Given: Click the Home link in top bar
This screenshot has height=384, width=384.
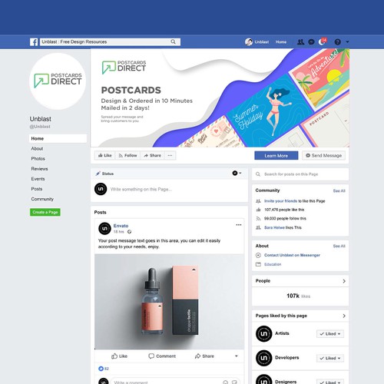Looking at the screenshot, I should (281, 42).
